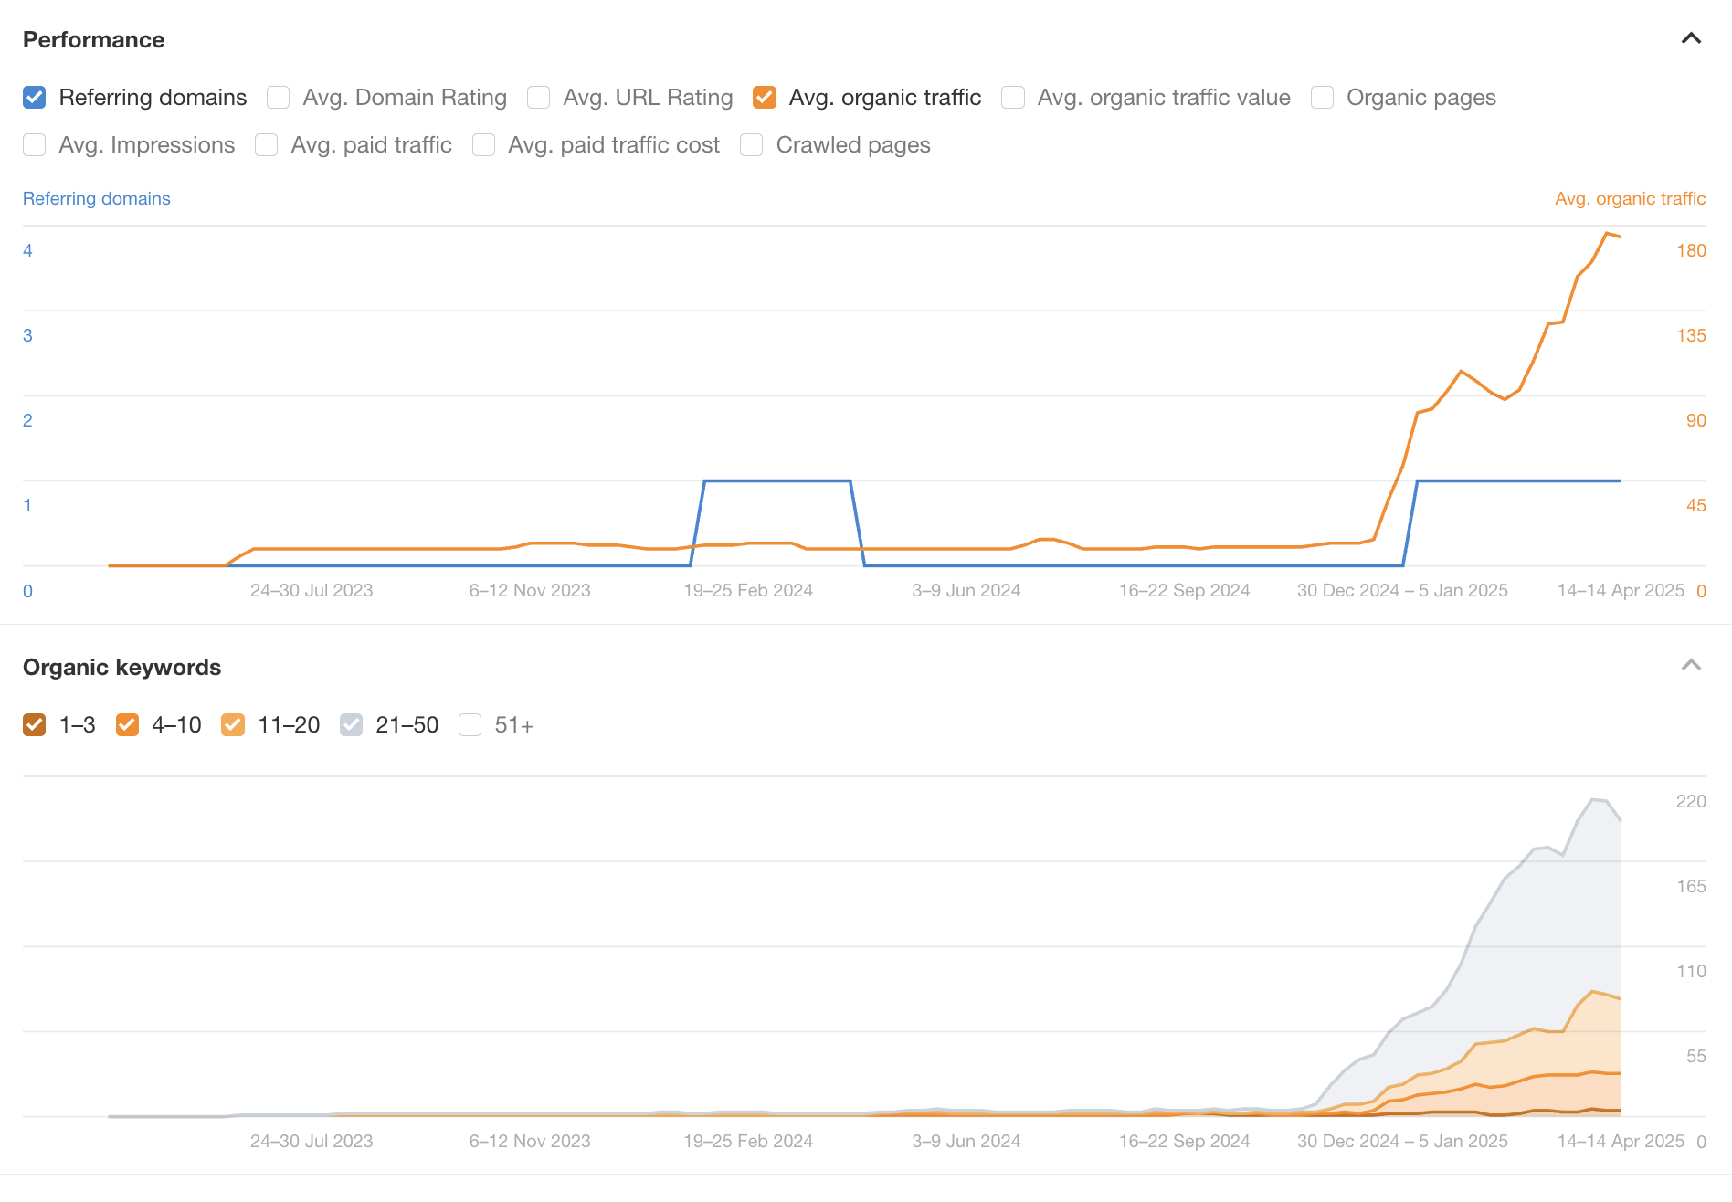Check the Avg. paid traffic box

[267, 145]
